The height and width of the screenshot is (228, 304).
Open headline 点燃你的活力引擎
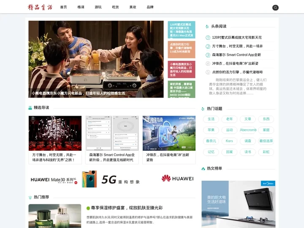[237, 72]
